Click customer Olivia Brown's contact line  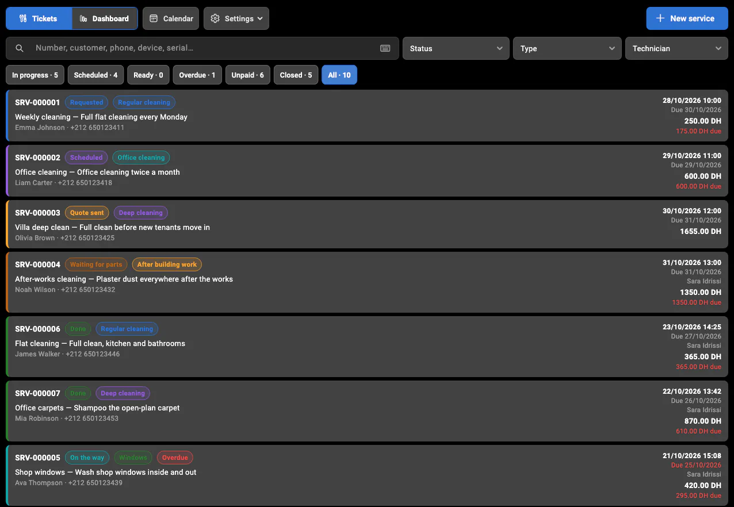[x=65, y=238]
